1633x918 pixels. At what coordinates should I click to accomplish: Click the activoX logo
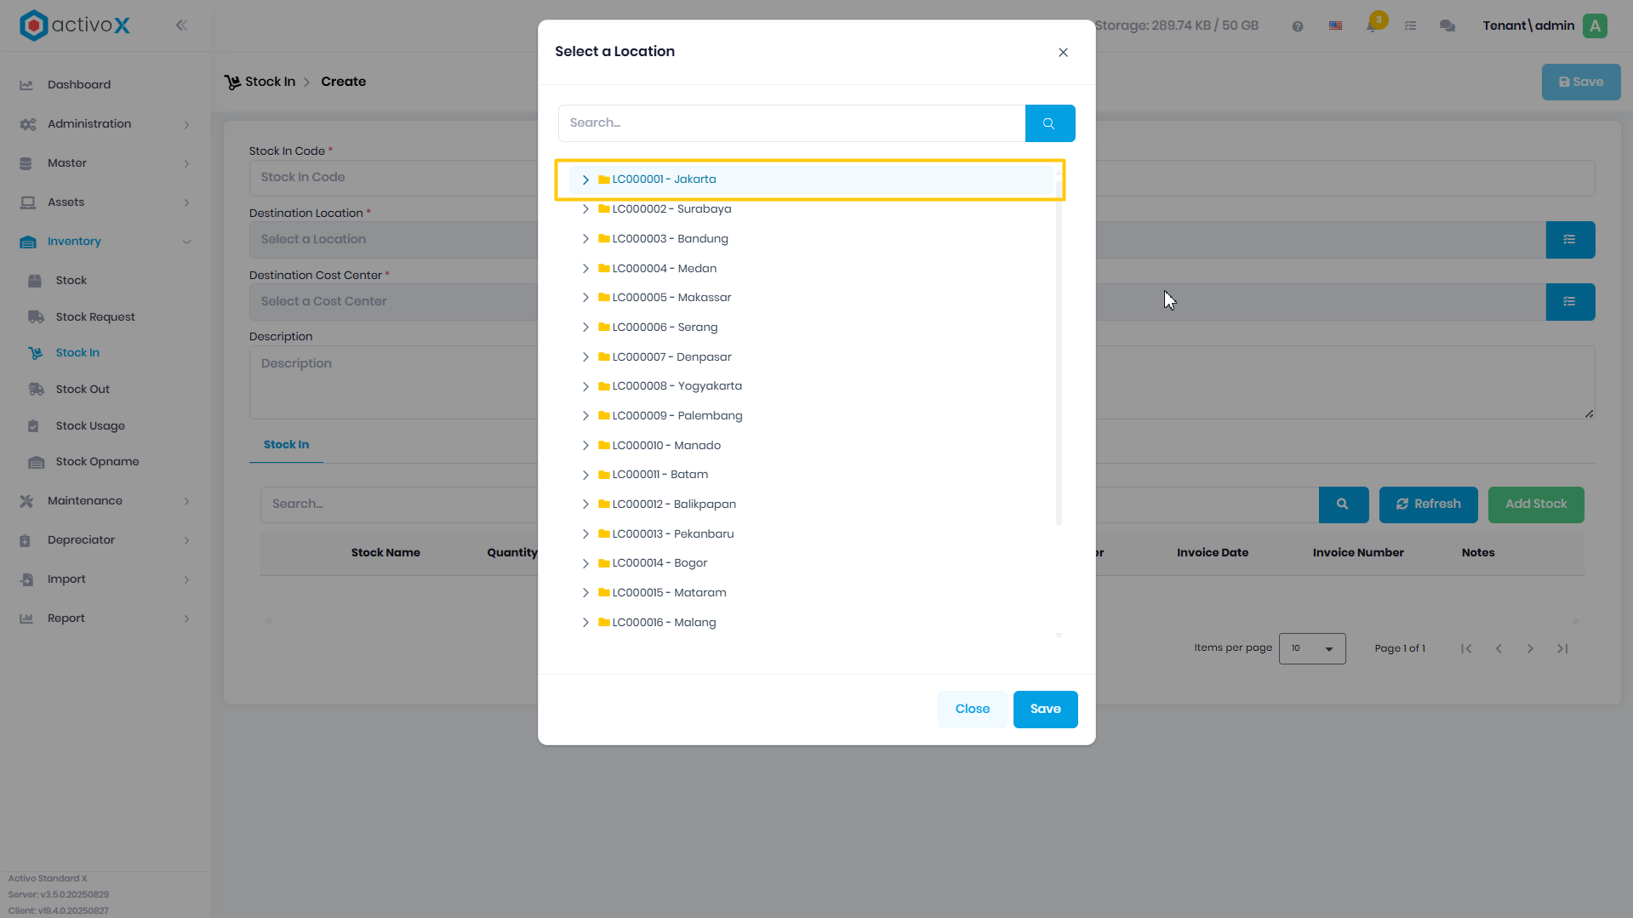tap(75, 26)
